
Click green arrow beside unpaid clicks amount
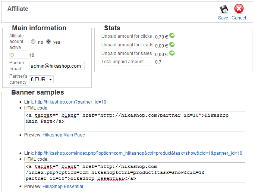(172, 36)
